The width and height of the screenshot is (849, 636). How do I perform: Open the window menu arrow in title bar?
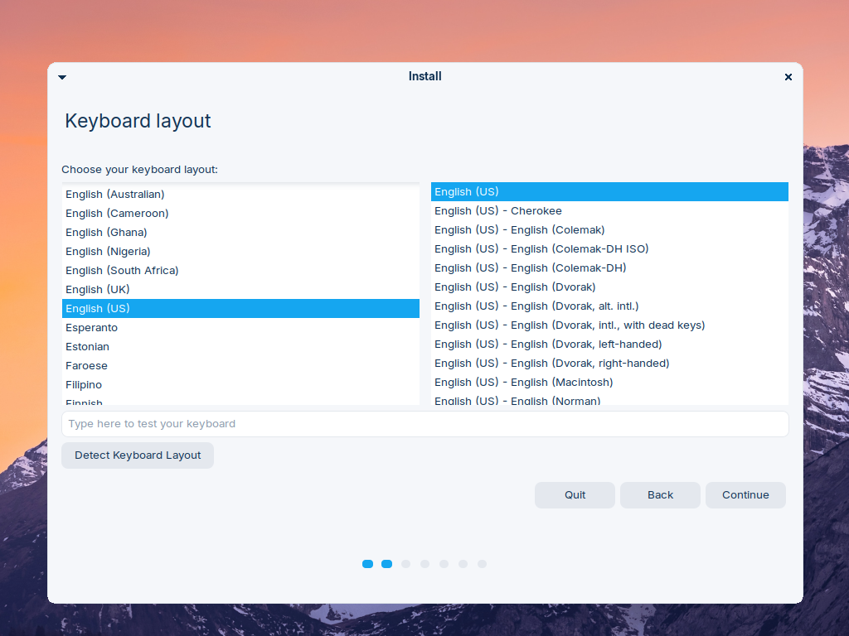[x=62, y=77]
